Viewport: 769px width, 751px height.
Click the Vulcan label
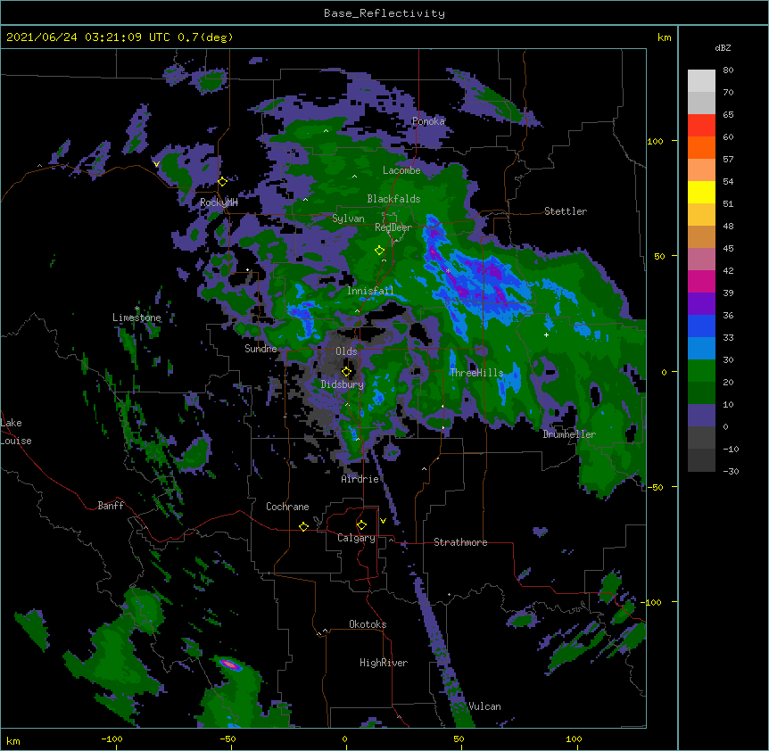tap(484, 706)
